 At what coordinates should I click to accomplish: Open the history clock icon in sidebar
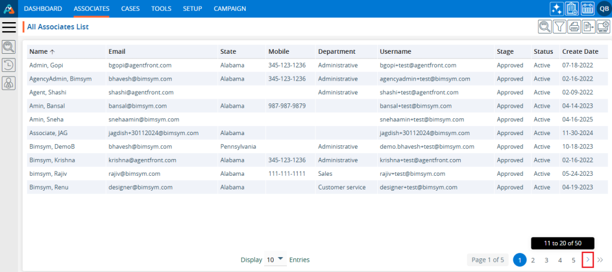tap(9, 65)
